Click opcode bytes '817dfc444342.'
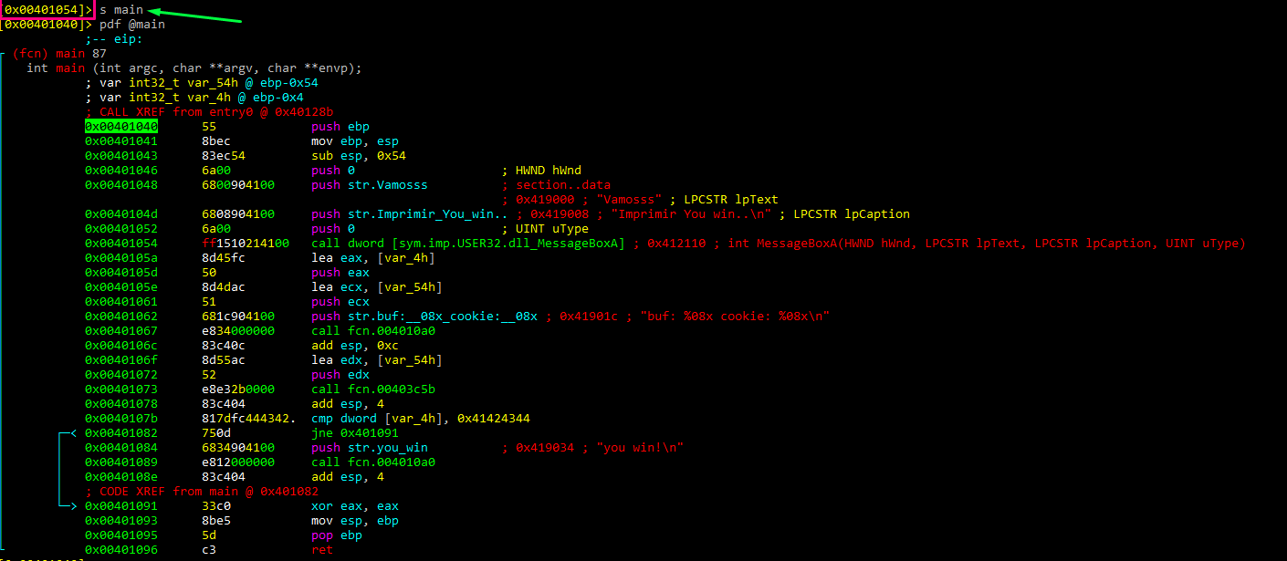Screen dimensions: 1287x561 point(249,418)
